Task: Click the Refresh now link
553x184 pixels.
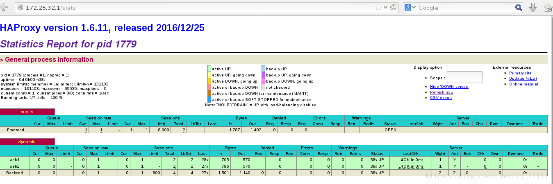Action: (441, 92)
